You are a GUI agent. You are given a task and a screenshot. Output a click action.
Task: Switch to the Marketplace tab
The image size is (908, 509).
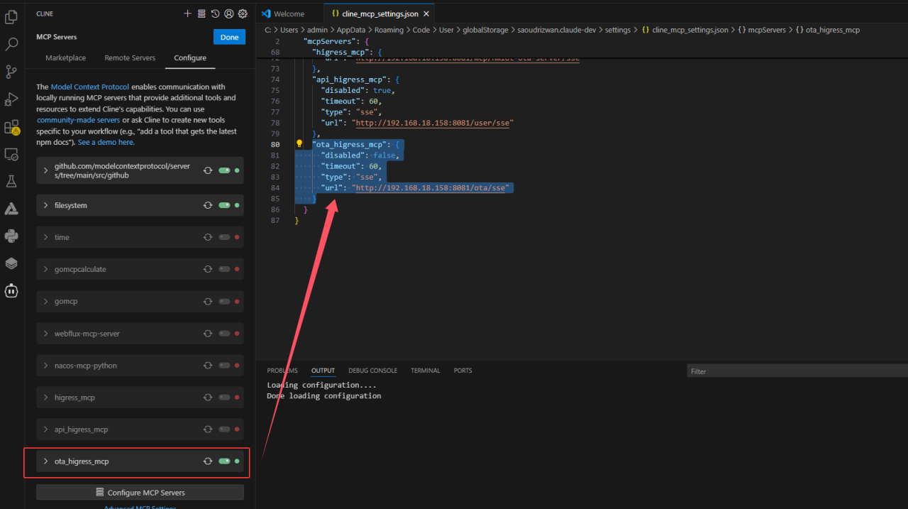(x=66, y=58)
